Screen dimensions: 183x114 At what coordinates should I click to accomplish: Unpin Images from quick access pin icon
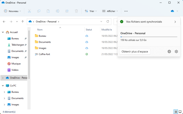coord(26,57)
